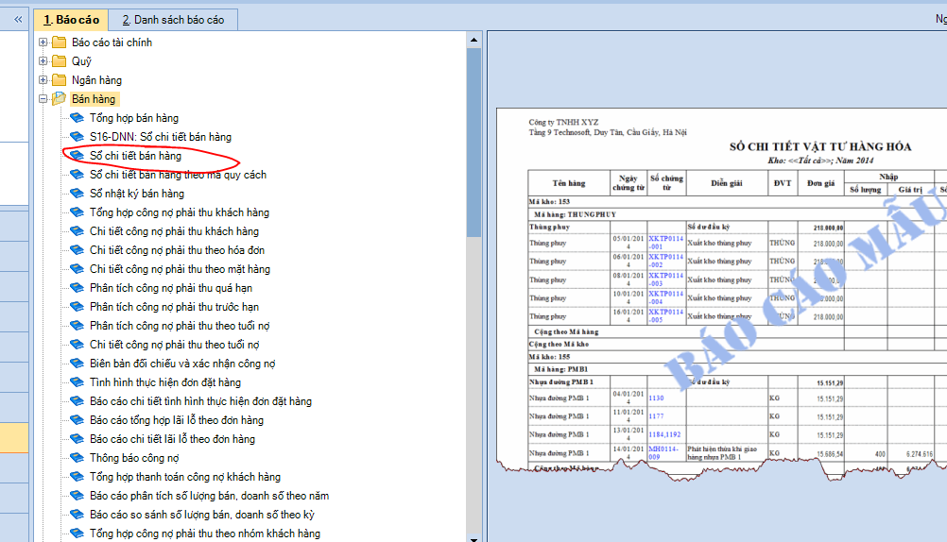Select the Bán hàng tree label
The image size is (947, 542).
click(x=94, y=99)
